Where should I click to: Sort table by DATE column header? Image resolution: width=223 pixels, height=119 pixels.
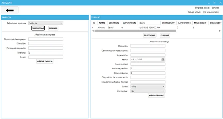click(149, 23)
